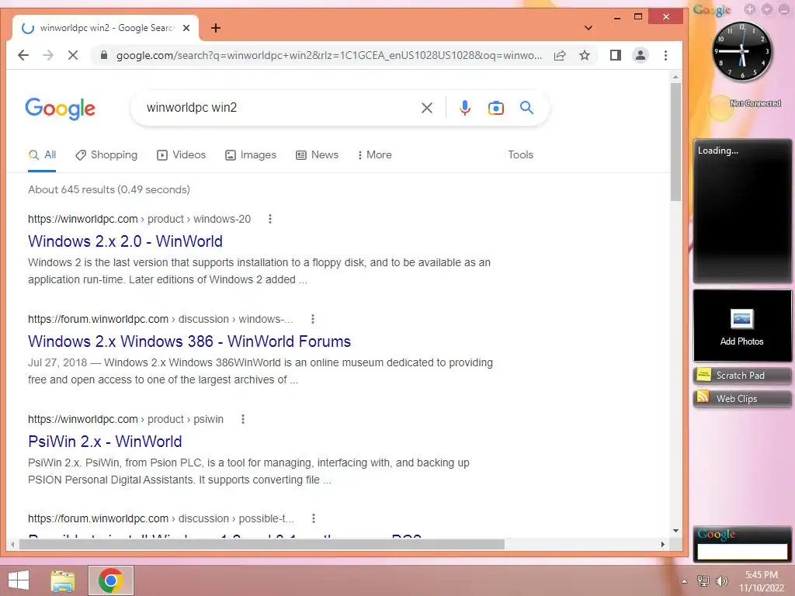View site info via lock icon
The width and height of the screenshot is (795, 596).
coord(104,55)
